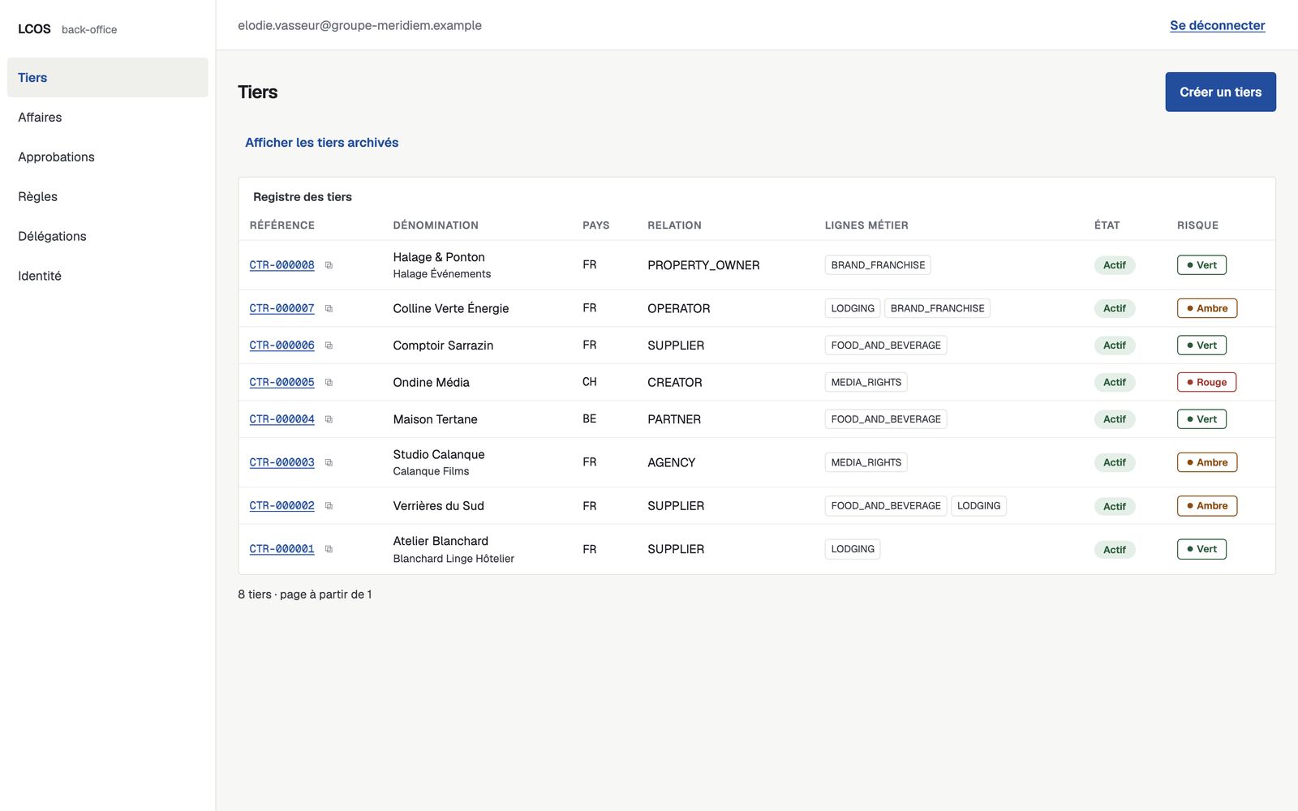
Task: Click the '8 tiers · page à partir de 1' footer
Action: click(x=305, y=594)
